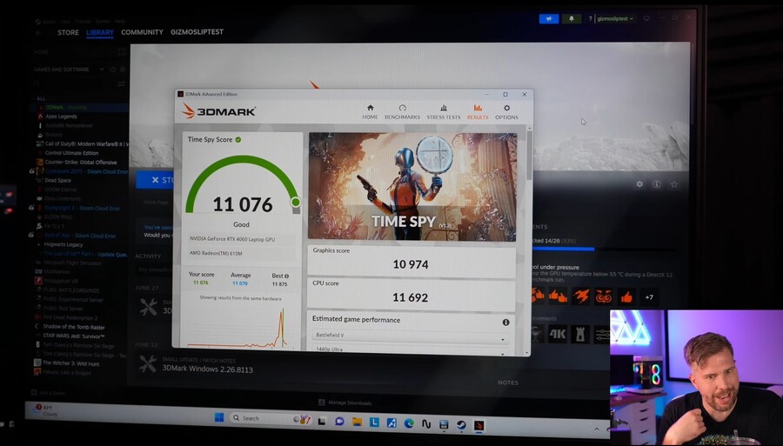Click the info icon beside Best score
Viewport: 783px width, 446px height.
(x=286, y=276)
